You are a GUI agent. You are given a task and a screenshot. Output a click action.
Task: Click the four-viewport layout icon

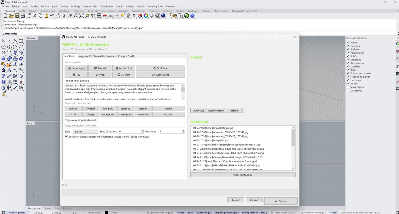99,16
